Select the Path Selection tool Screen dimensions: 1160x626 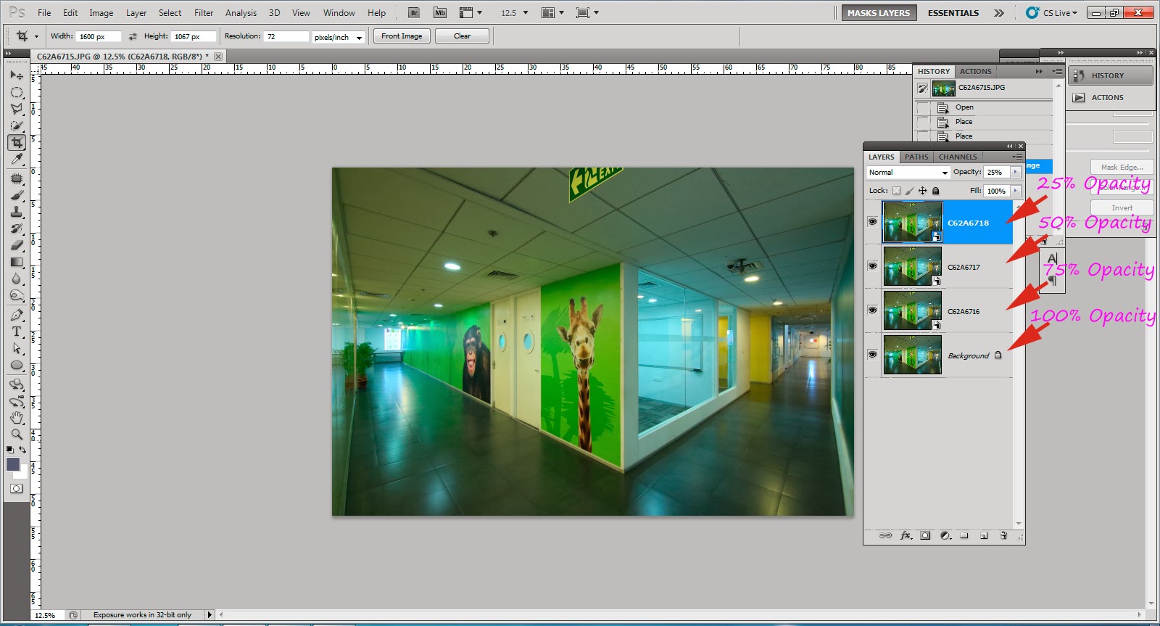click(17, 348)
